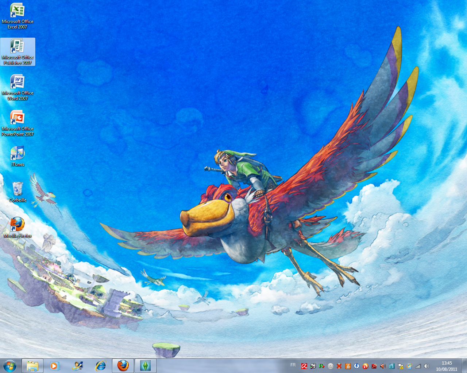Open the Windows Start menu orb
Viewport: 467px width, 373px height.
tap(10, 366)
